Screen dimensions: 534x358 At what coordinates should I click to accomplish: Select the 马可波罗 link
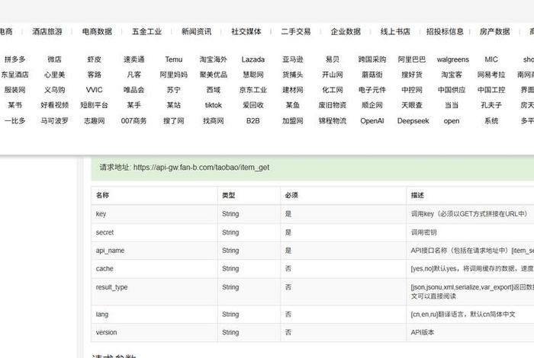click(54, 120)
